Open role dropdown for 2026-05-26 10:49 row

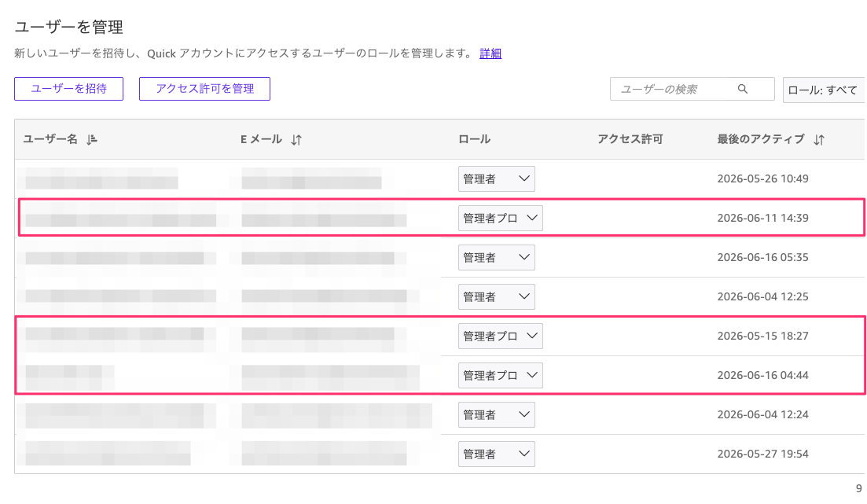[497, 178]
